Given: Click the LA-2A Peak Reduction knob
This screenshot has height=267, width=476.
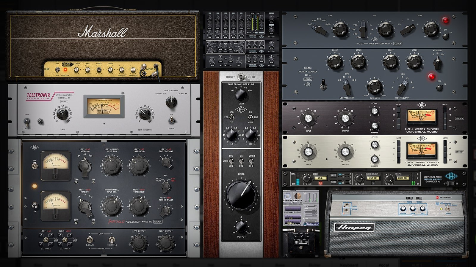Looking at the screenshot, I should [x=145, y=114].
